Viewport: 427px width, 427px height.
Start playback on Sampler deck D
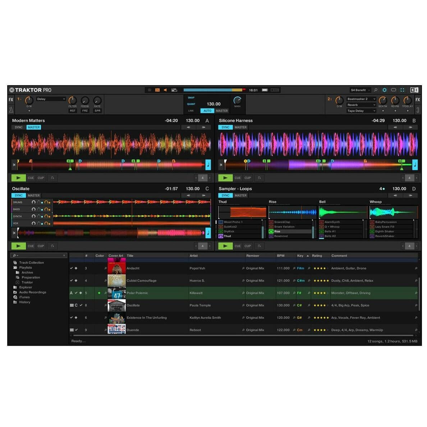(x=225, y=246)
